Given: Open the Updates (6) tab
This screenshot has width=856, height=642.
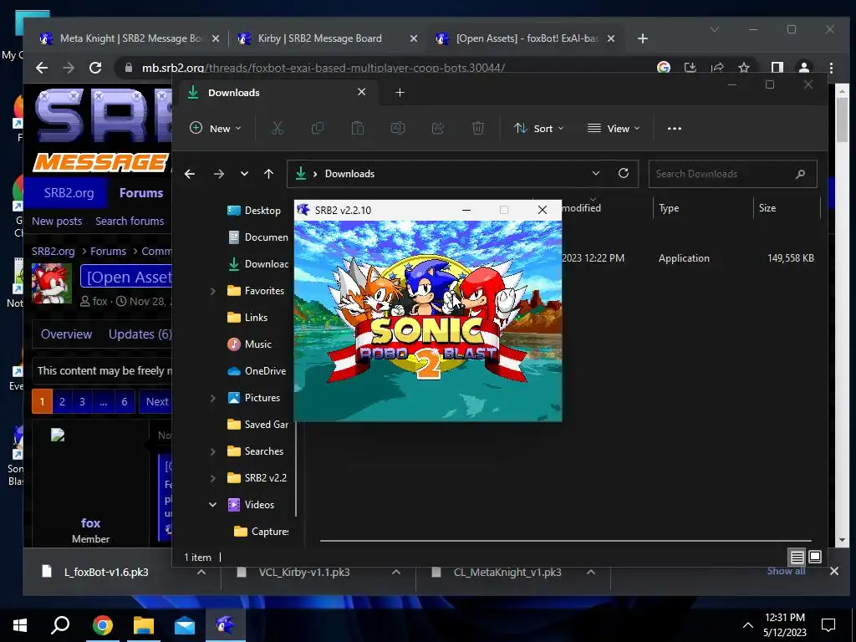Looking at the screenshot, I should (x=140, y=334).
